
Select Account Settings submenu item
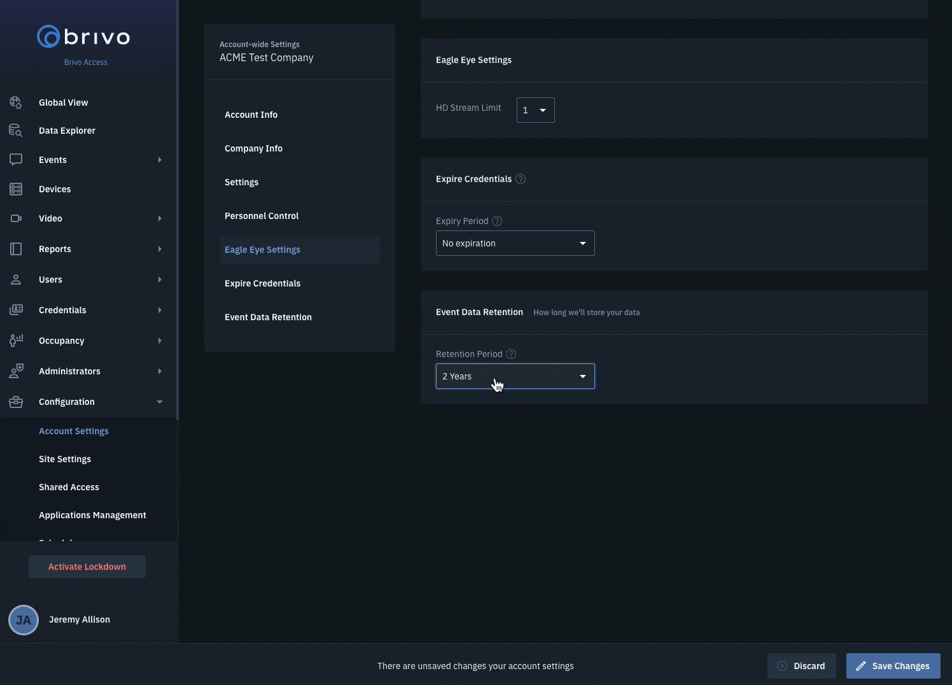(74, 431)
